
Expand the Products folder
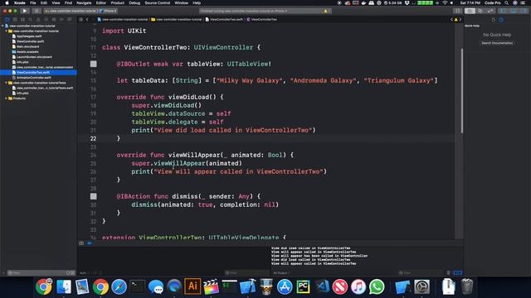click(x=6, y=99)
